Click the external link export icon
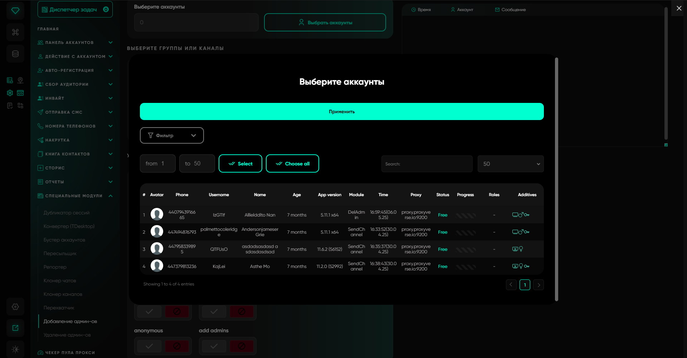Viewport: 687px width, 358px height. (x=15, y=328)
